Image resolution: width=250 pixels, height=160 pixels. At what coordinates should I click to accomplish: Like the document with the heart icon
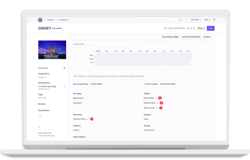click(39, 127)
